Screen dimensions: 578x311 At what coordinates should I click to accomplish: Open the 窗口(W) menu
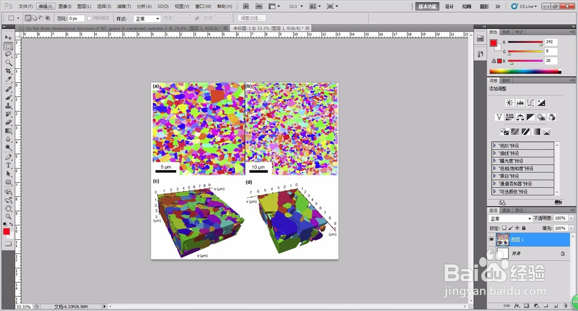click(x=203, y=6)
